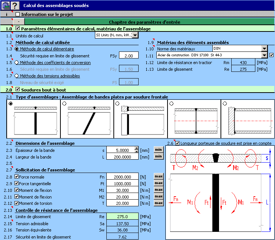The image size is (275, 240).
Task: Select Méthode des tensions admissibles radio
Action: pos(17,76)
